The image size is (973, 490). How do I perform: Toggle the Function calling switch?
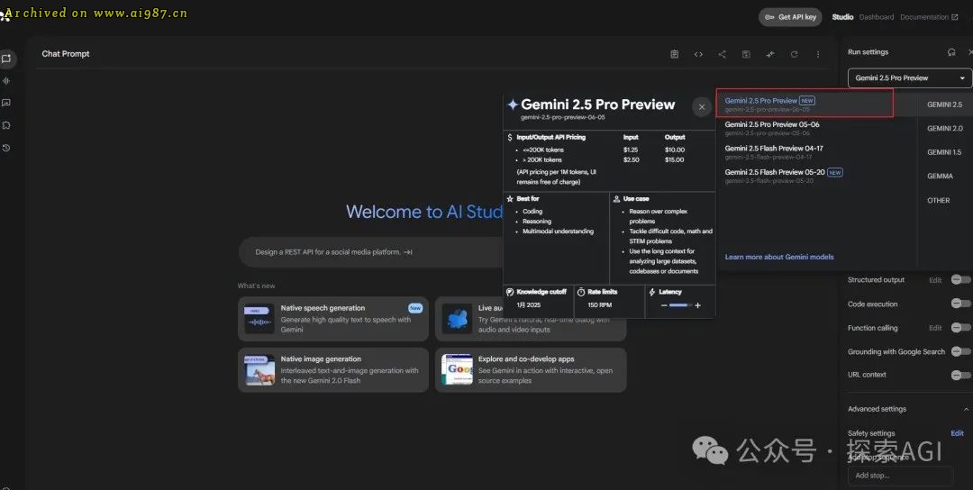960,328
